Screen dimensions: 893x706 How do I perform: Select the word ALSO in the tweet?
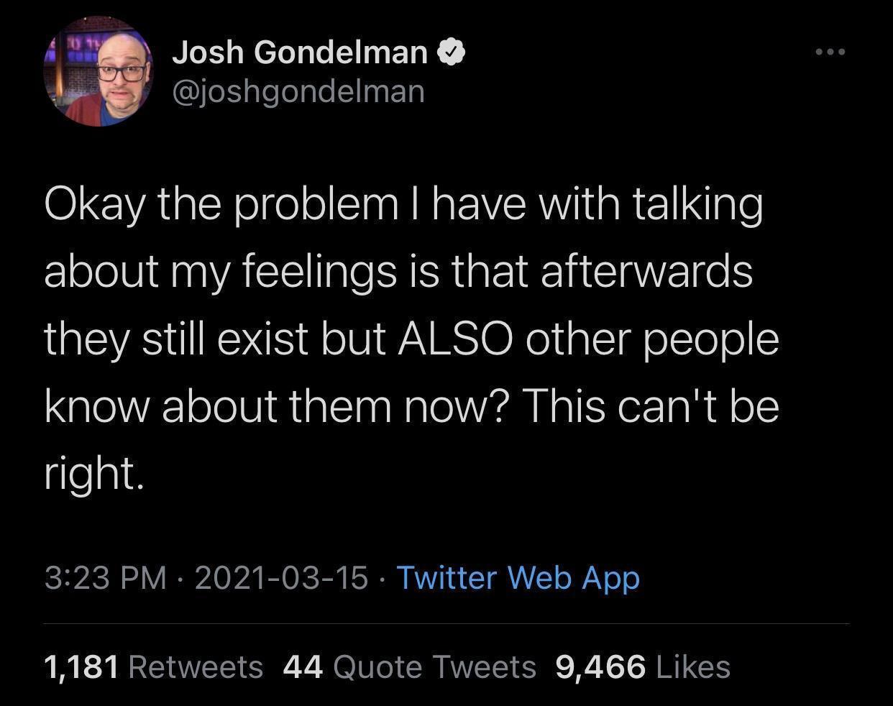[x=457, y=338]
